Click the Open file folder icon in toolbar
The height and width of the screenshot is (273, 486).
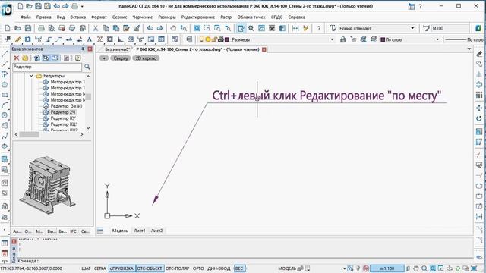point(17,28)
